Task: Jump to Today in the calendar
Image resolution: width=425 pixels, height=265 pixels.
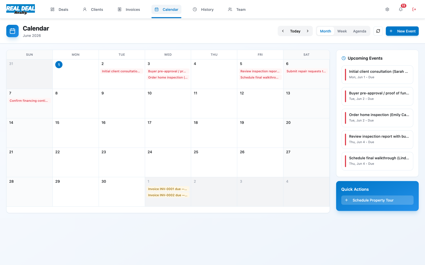Action: pyautogui.click(x=295, y=31)
